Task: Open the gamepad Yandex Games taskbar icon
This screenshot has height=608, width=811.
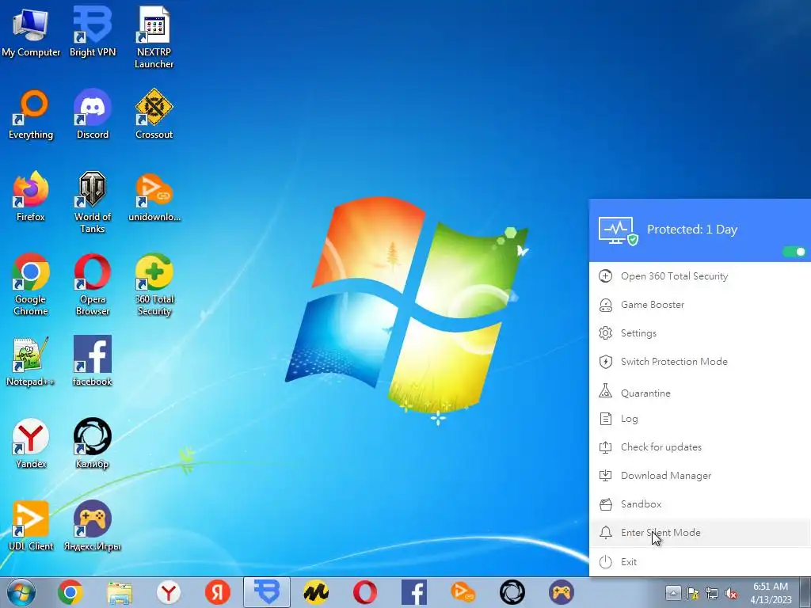Action: coord(562,592)
